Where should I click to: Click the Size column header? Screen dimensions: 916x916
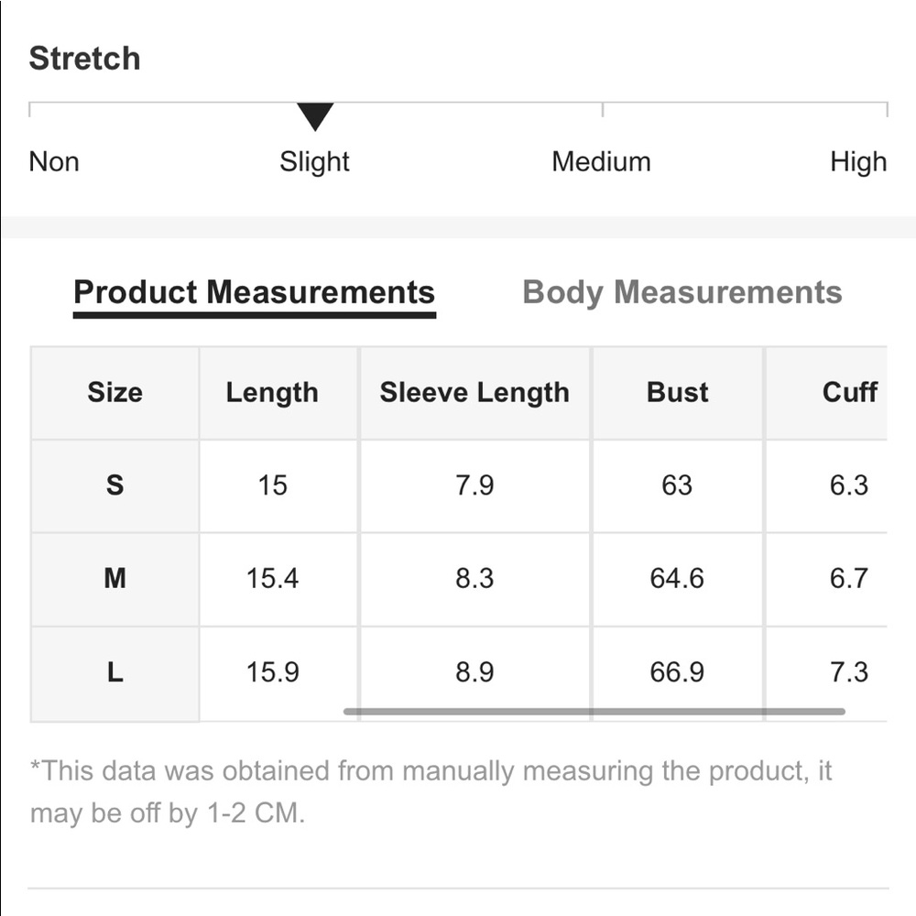114,392
